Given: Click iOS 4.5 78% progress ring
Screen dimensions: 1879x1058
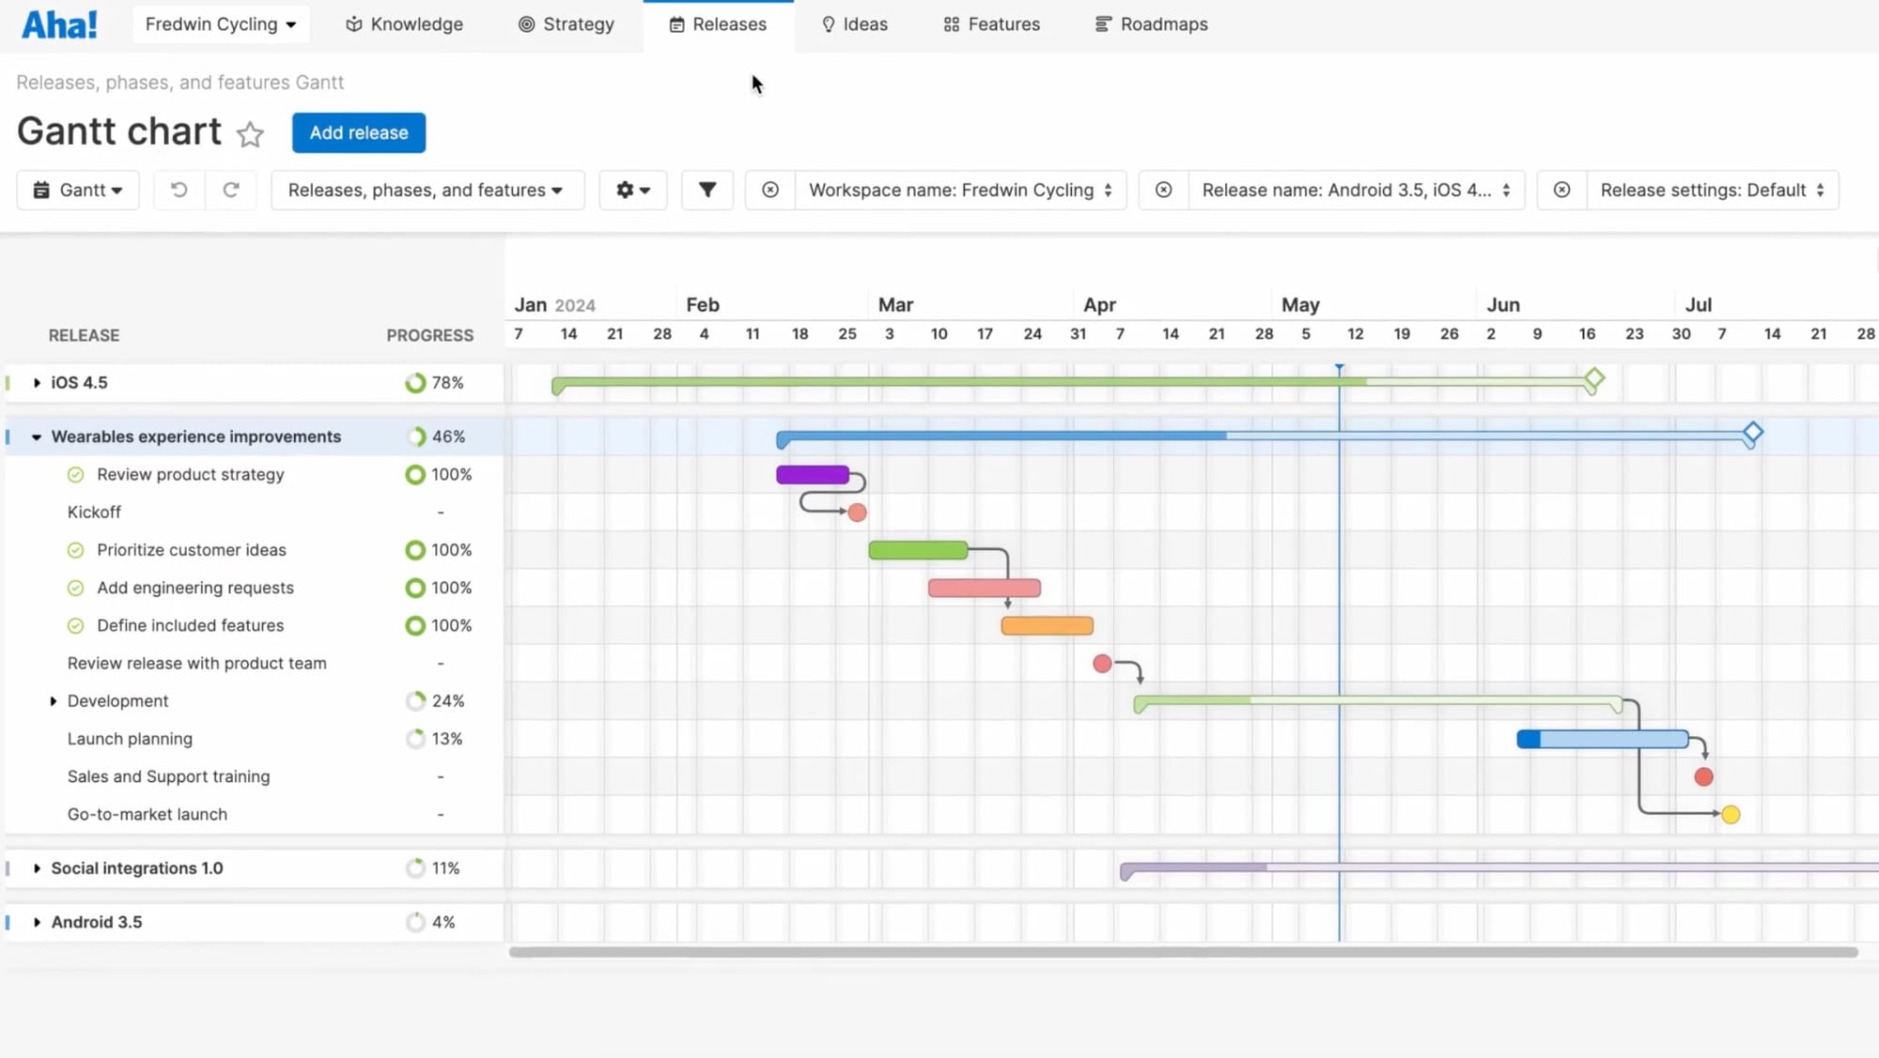Looking at the screenshot, I should click(415, 383).
